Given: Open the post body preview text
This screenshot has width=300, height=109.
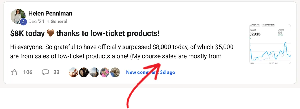Looking at the screenshot, I should (122, 52).
